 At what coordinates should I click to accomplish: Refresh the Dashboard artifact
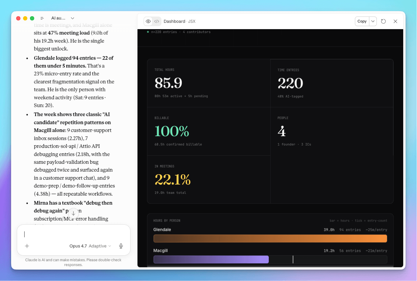tap(383, 21)
